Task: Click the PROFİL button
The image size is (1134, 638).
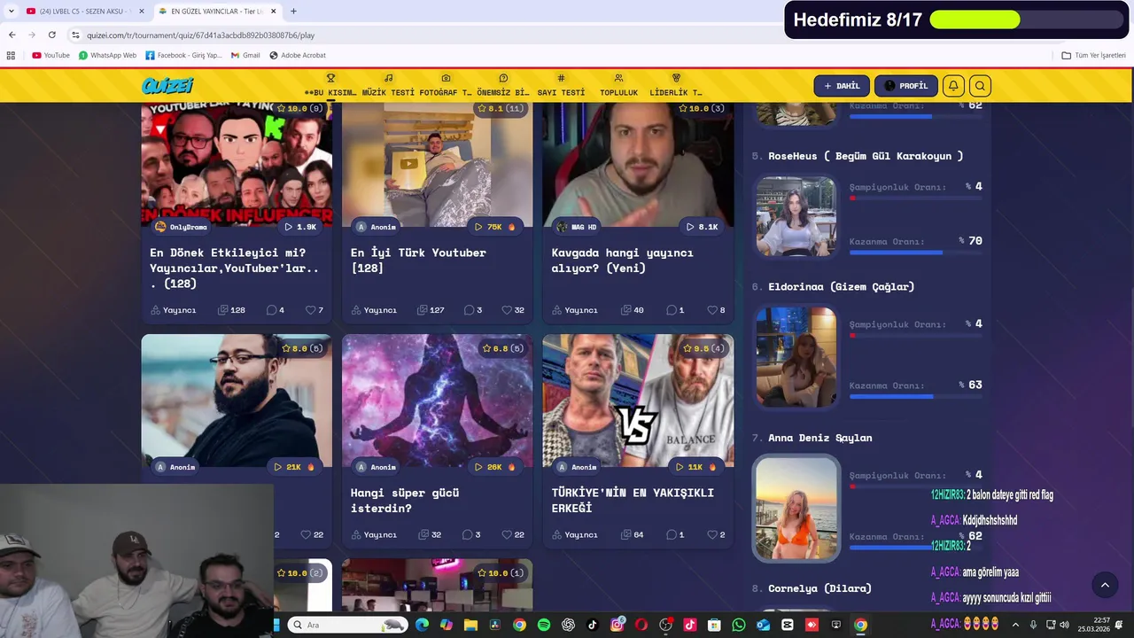Action: (x=906, y=86)
